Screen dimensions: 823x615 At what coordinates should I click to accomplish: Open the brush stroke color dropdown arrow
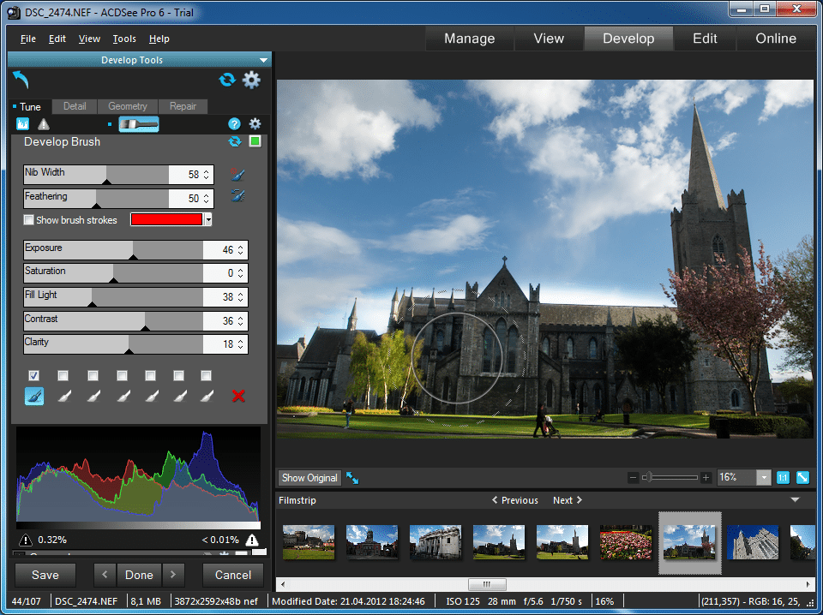coord(208,219)
